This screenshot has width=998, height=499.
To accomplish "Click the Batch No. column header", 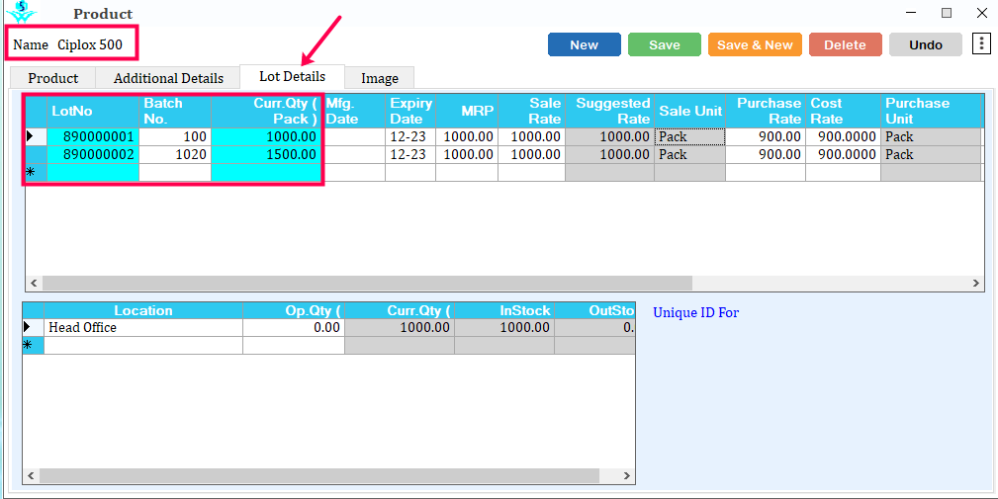I will tap(175, 111).
